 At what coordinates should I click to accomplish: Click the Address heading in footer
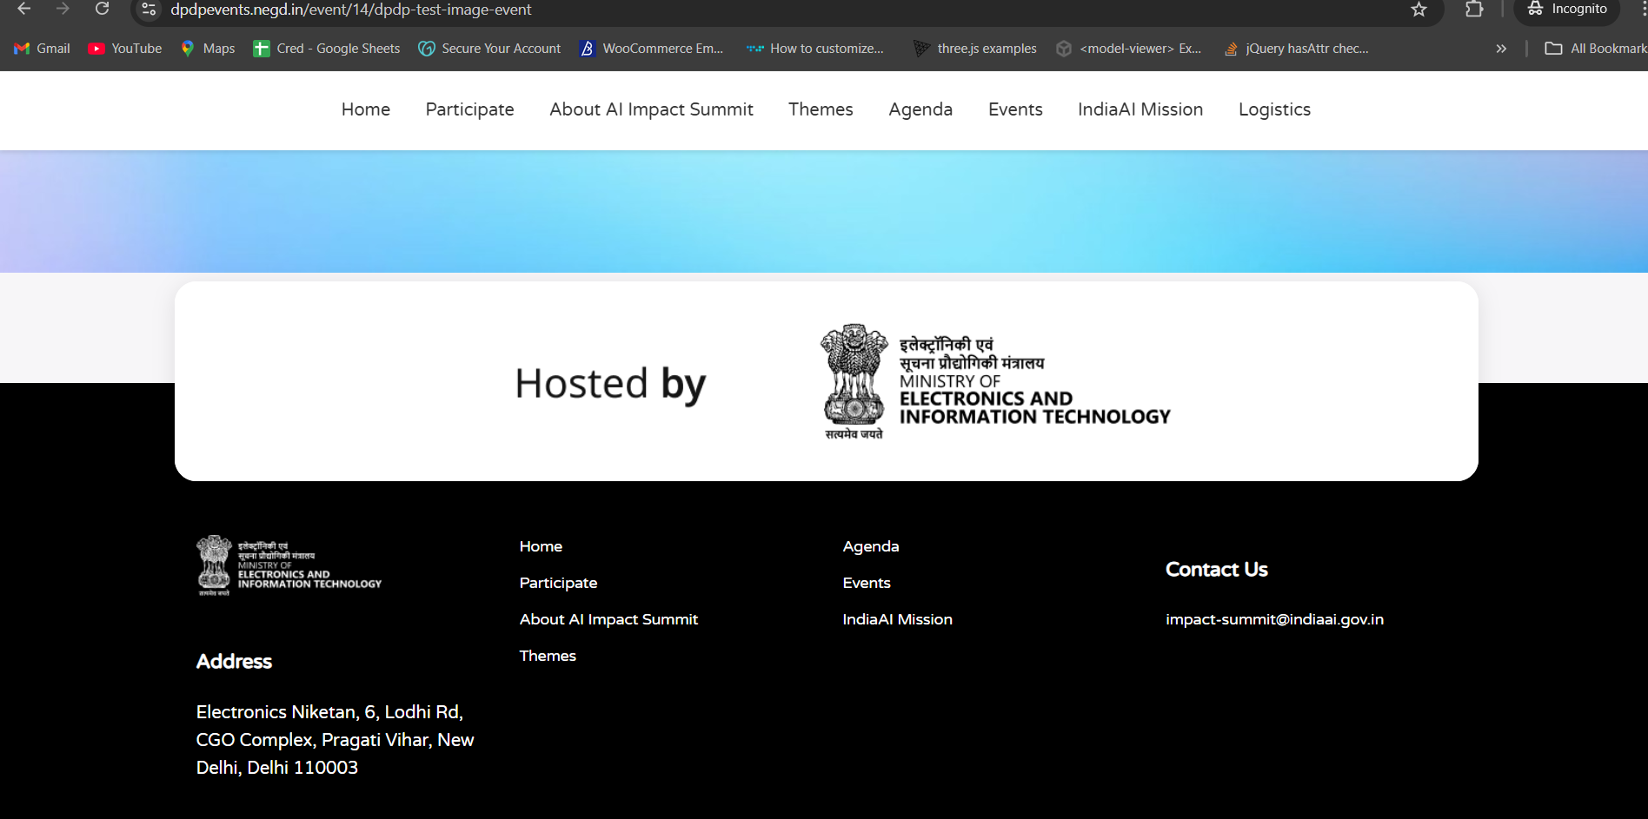[x=234, y=662]
